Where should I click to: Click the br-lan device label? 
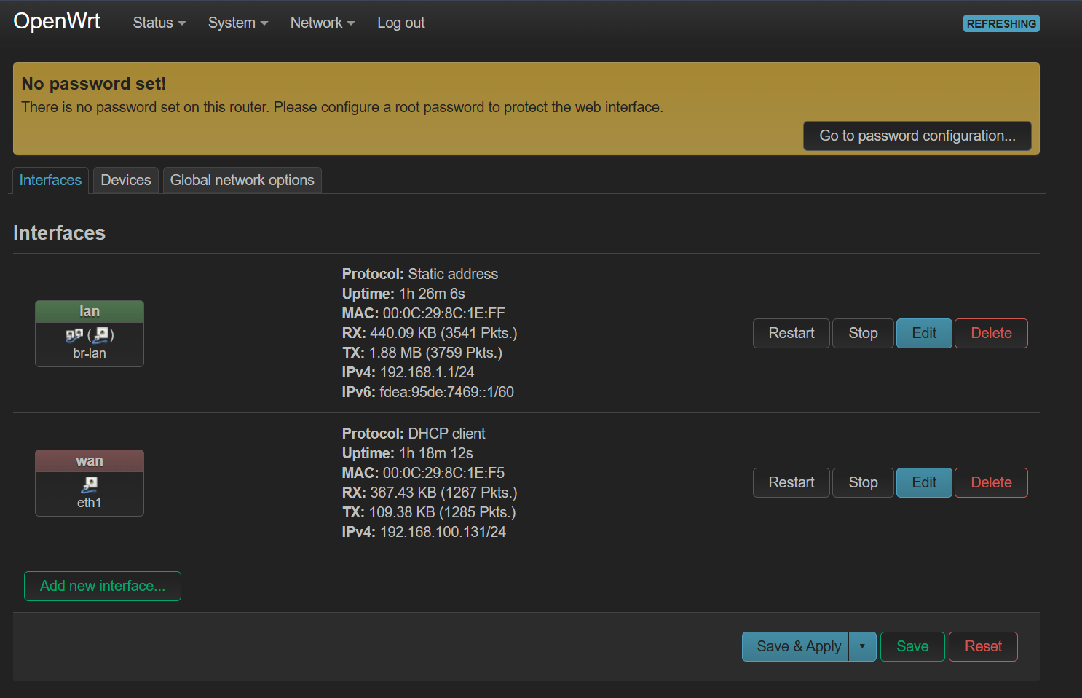tap(90, 353)
